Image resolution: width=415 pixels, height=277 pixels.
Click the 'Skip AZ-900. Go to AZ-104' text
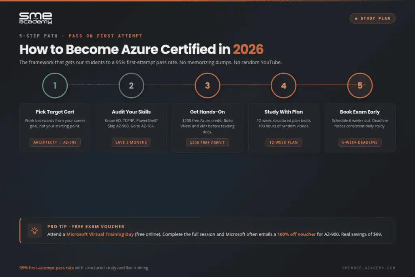click(x=131, y=126)
